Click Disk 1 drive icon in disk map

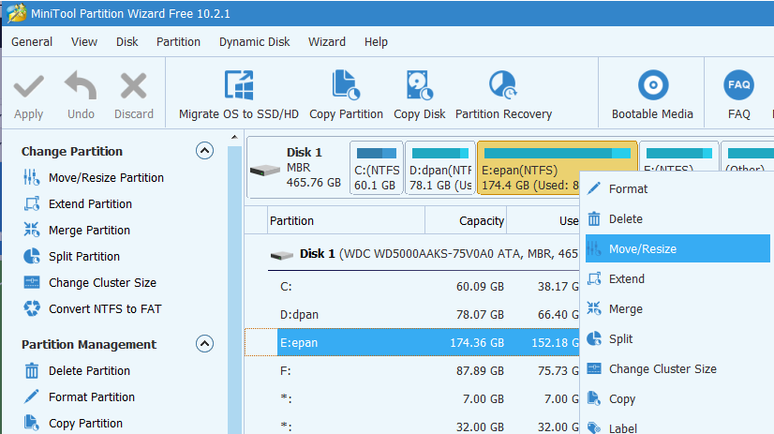265,171
